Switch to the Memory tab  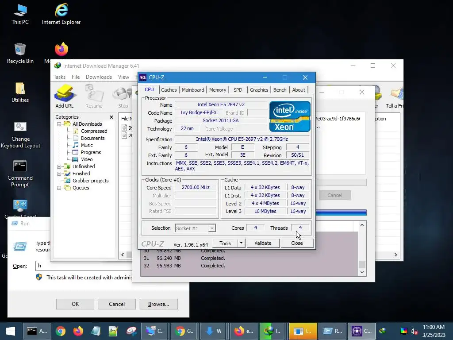[218, 90]
